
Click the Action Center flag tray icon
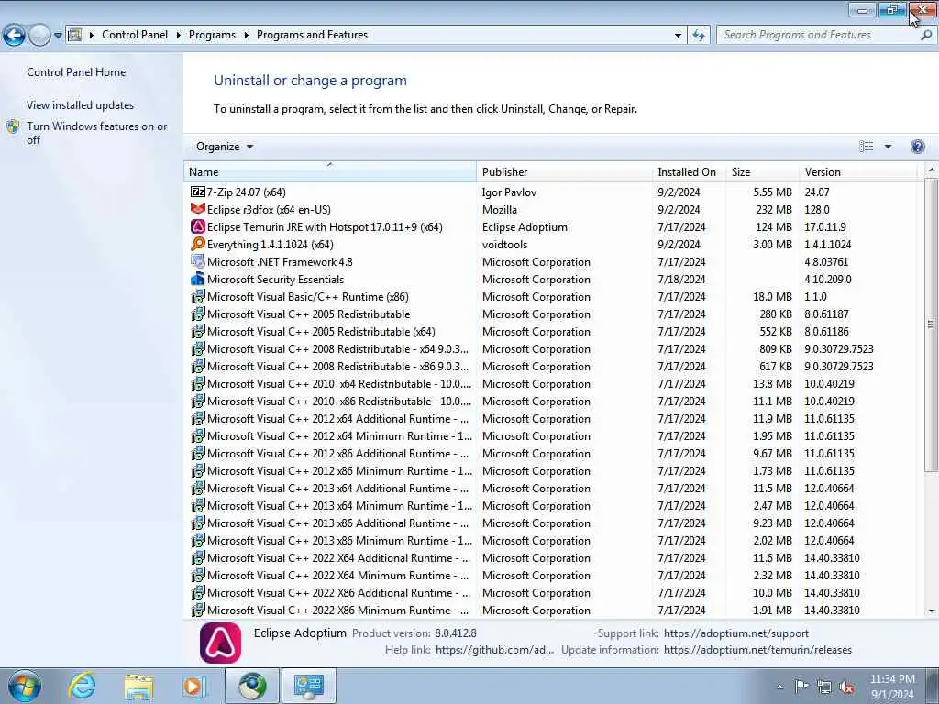801,687
